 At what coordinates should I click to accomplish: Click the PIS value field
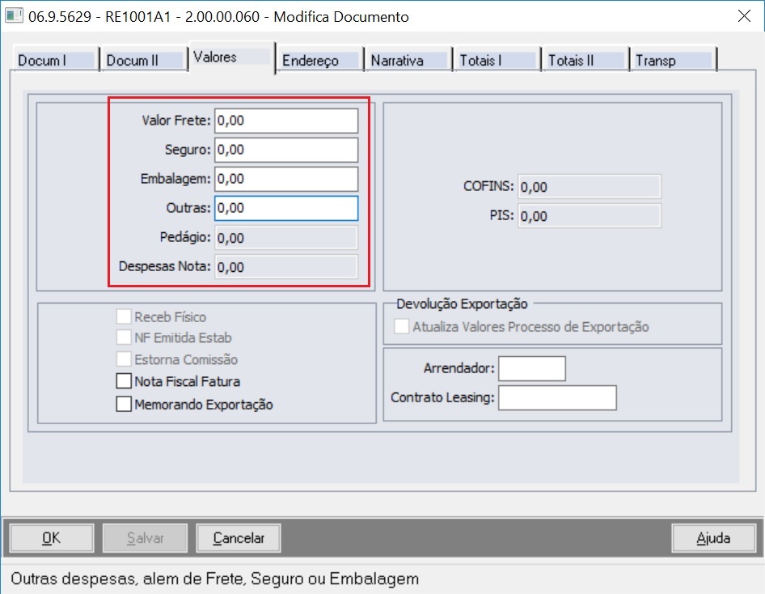click(x=590, y=216)
